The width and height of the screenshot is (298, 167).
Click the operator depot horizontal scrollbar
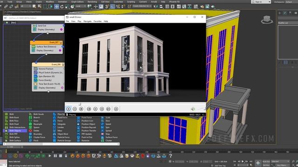click(61, 144)
